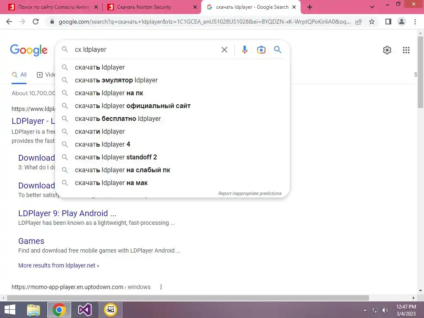This screenshot has height=318, width=424.
Task: Open Chrome three-dot menu
Action: pyautogui.click(x=415, y=22)
